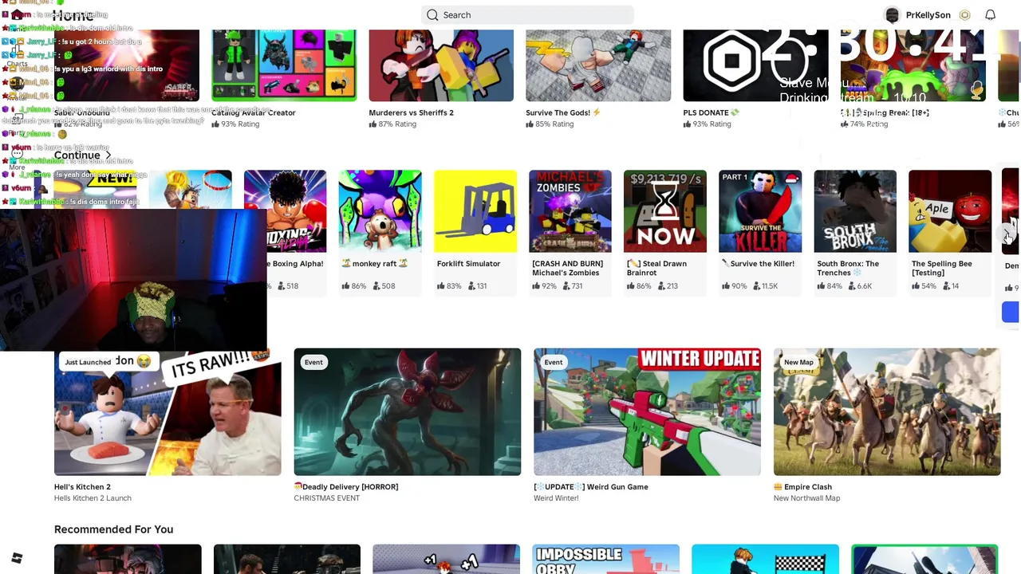Click the 'New Map' badge on Empire Clash
Viewport: 1021px width, 574px height.
798,362
